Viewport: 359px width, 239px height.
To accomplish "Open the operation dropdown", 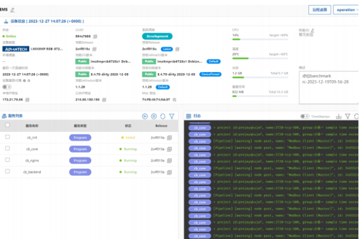I will [345, 10].
